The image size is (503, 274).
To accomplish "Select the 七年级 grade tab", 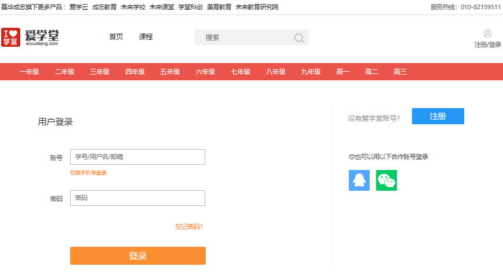I will click(x=240, y=72).
